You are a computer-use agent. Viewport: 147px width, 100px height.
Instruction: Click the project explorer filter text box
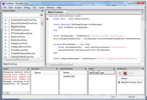click(21, 15)
